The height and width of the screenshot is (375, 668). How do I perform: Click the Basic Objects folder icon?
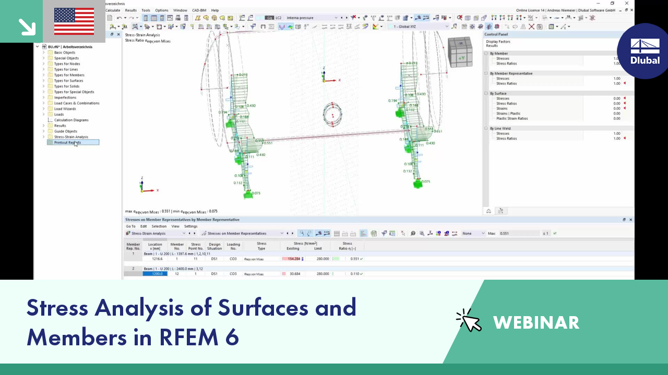tap(50, 53)
